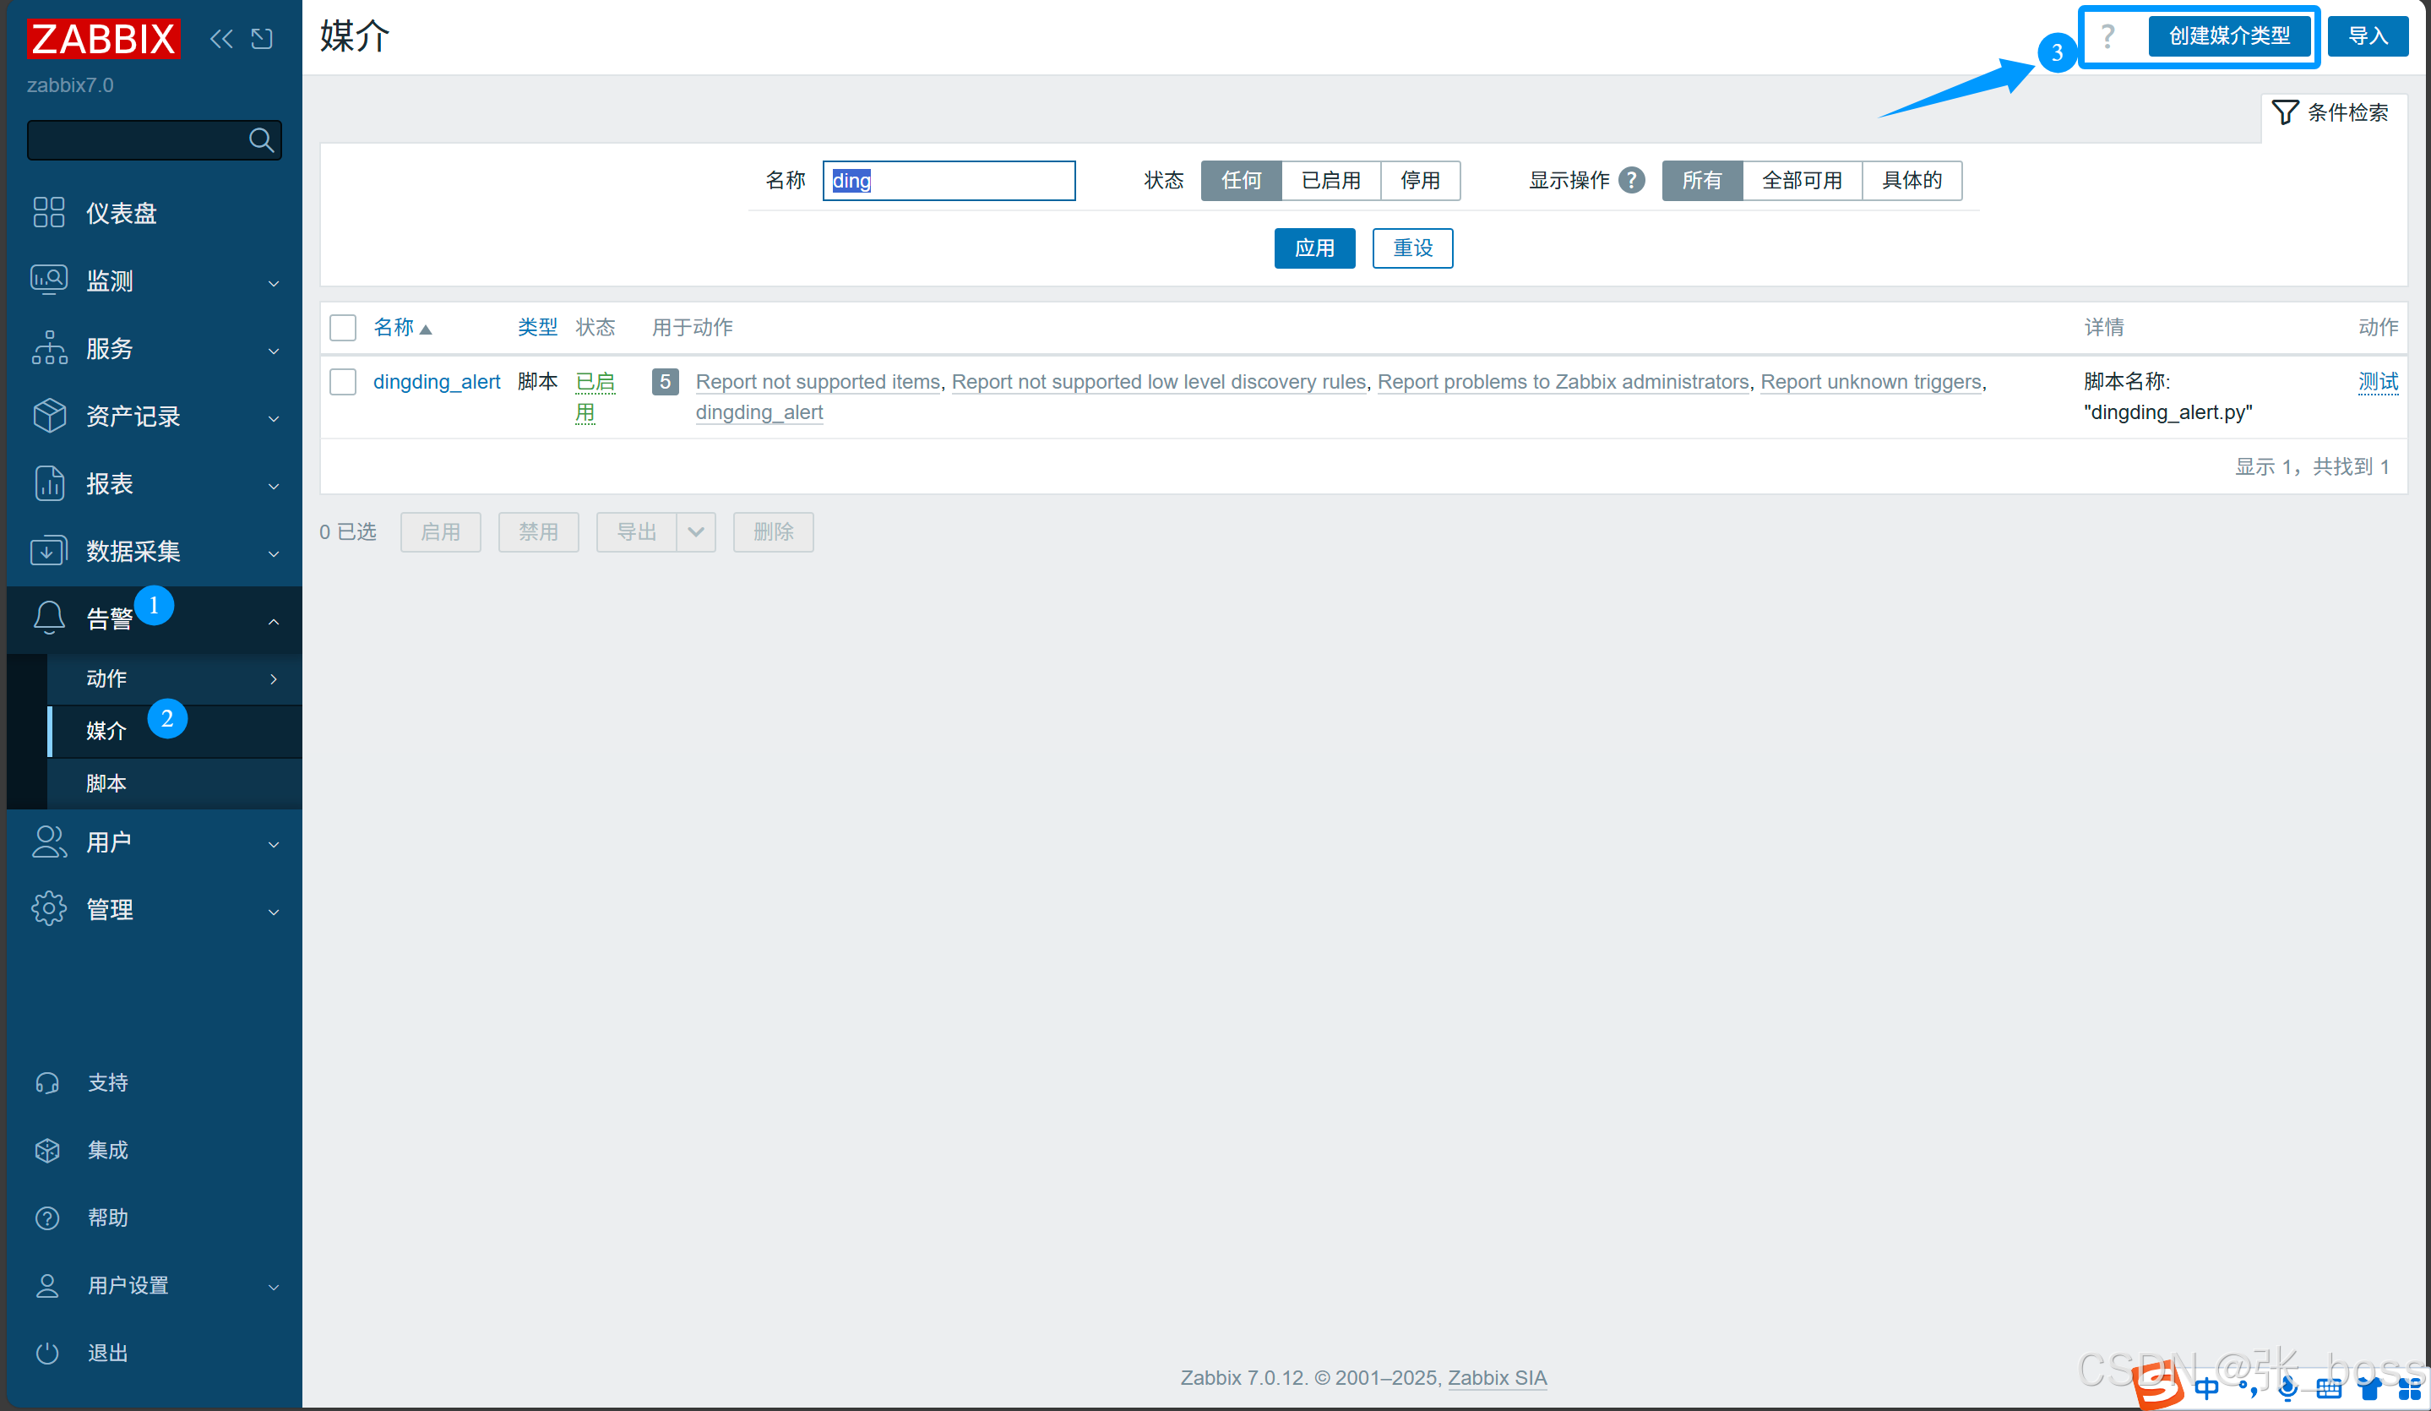Image resolution: width=2431 pixels, height=1411 pixels.
Task: Click the sidebar search magnifier icon
Action: tap(260, 140)
